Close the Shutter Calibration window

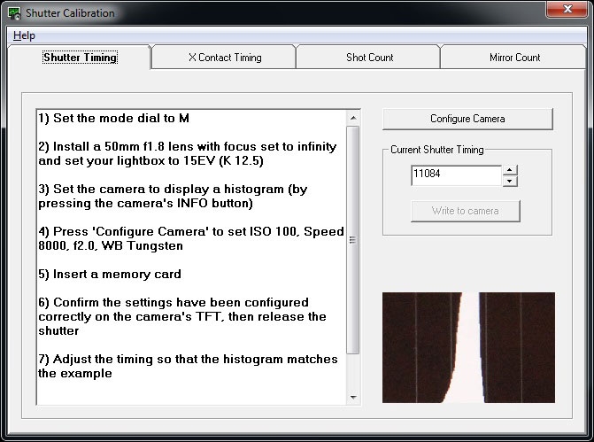pos(567,9)
